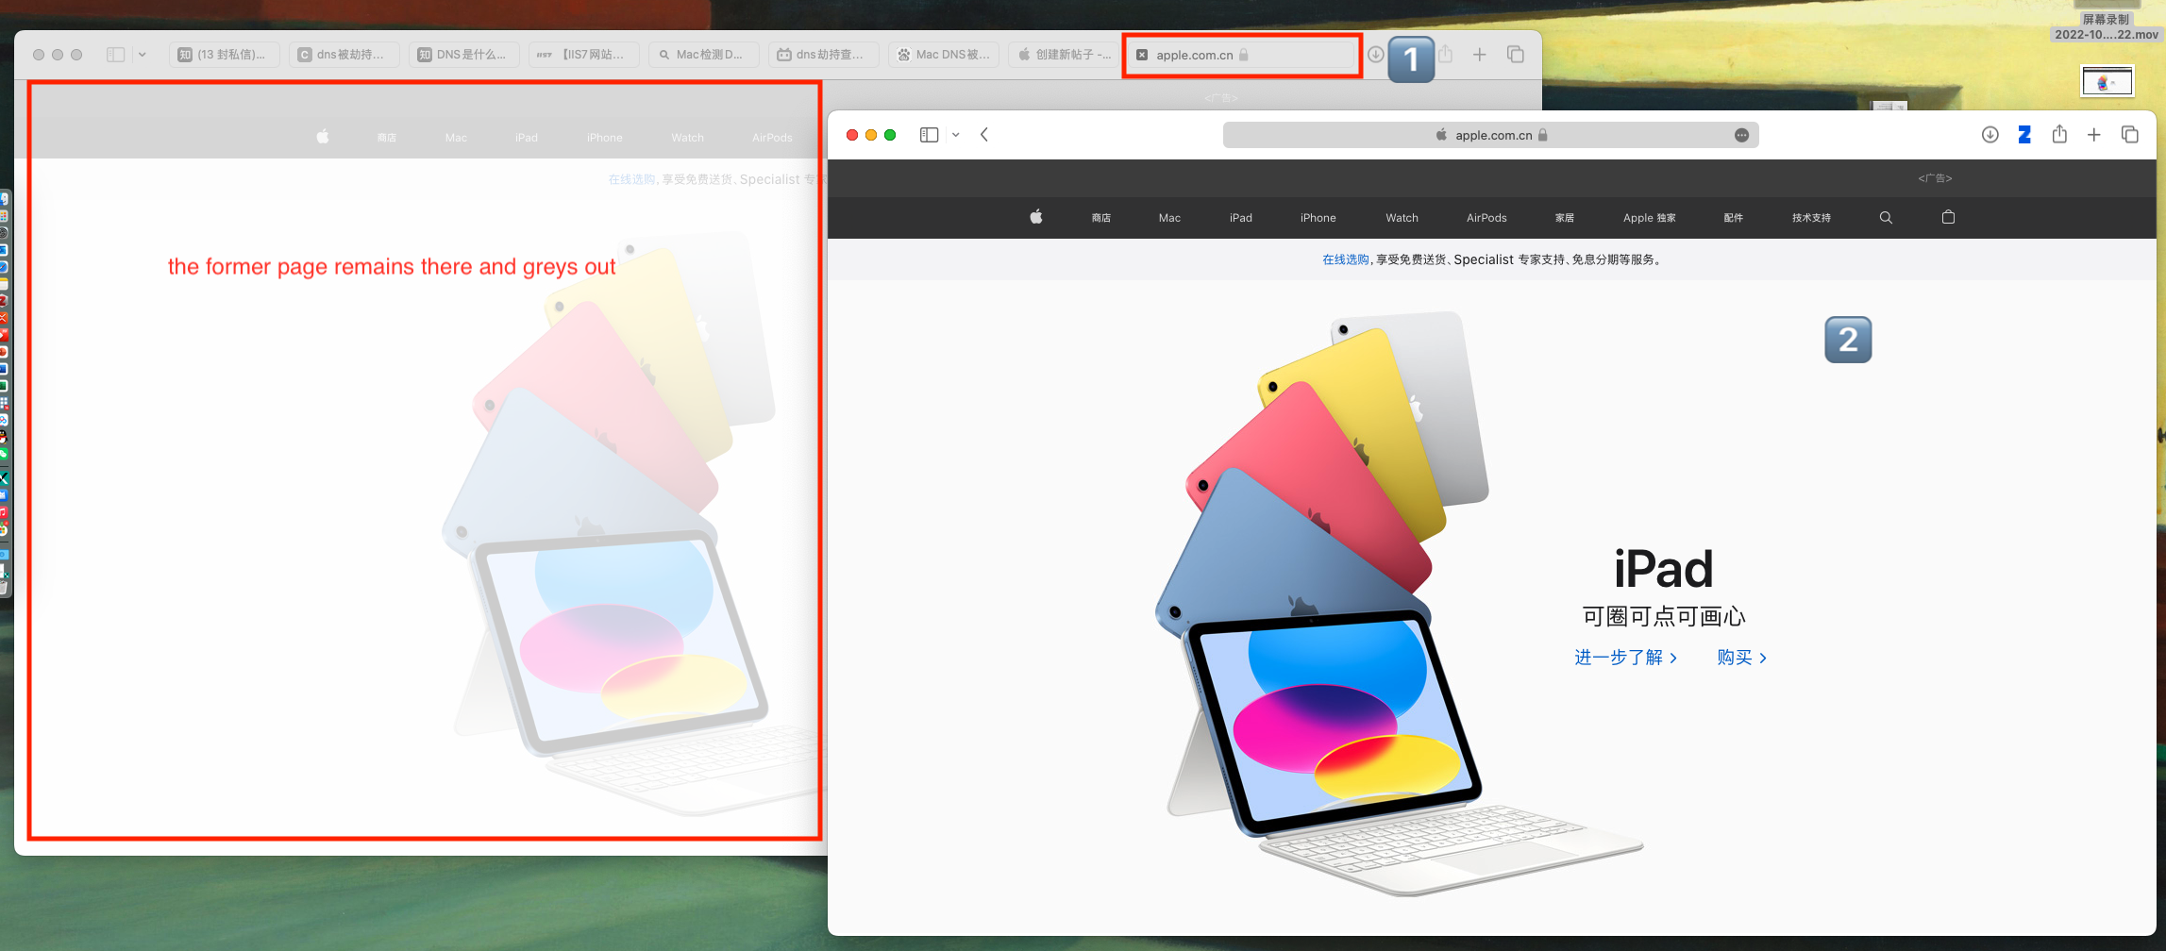The height and width of the screenshot is (951, 2166).
Task: Open AirPods in the dark navigation bar
Action: [1486, 218]
